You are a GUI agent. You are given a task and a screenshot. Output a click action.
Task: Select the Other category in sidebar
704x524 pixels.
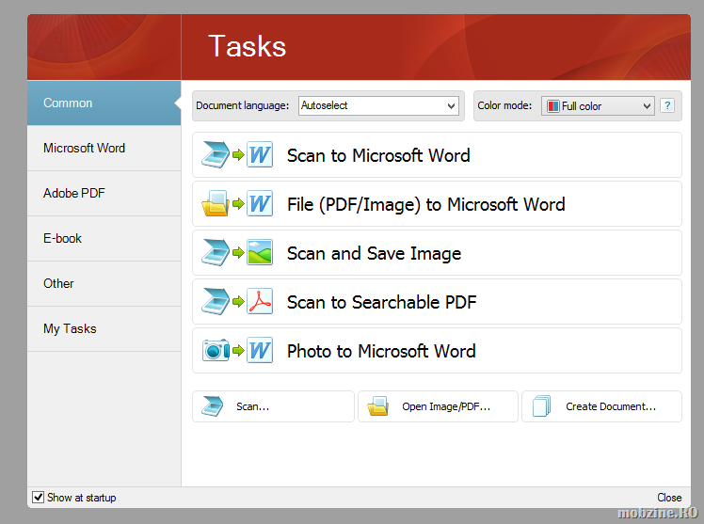click(58, 283)
